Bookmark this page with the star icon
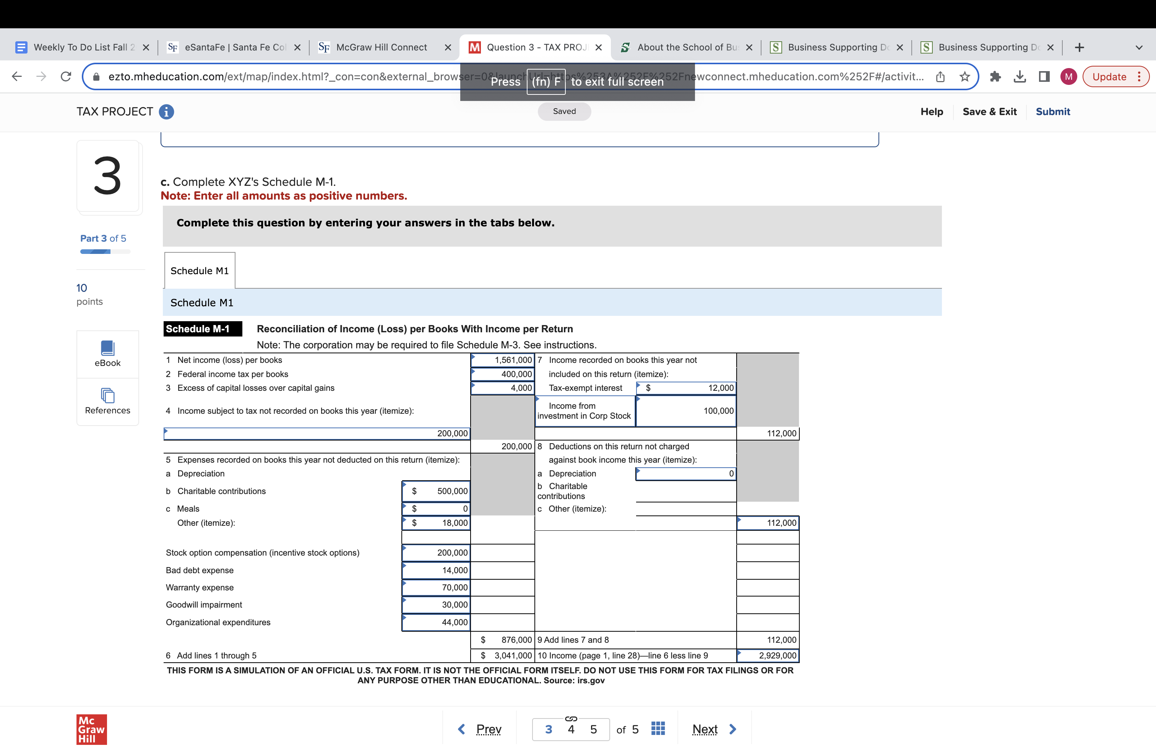The image size is (1156, 751). [964, 77]
